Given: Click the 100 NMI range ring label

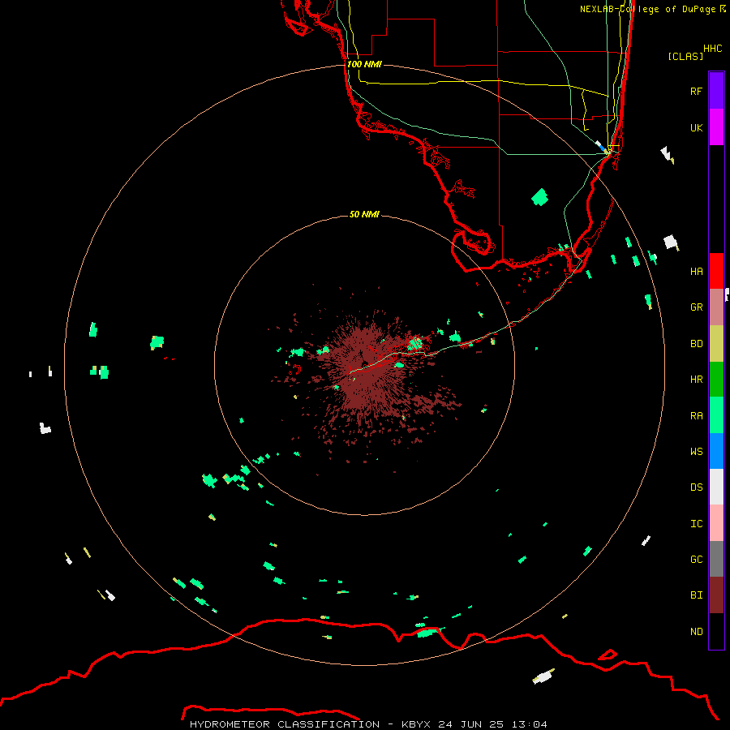Looking at the screenshot, I should click(x=364, y=64).
